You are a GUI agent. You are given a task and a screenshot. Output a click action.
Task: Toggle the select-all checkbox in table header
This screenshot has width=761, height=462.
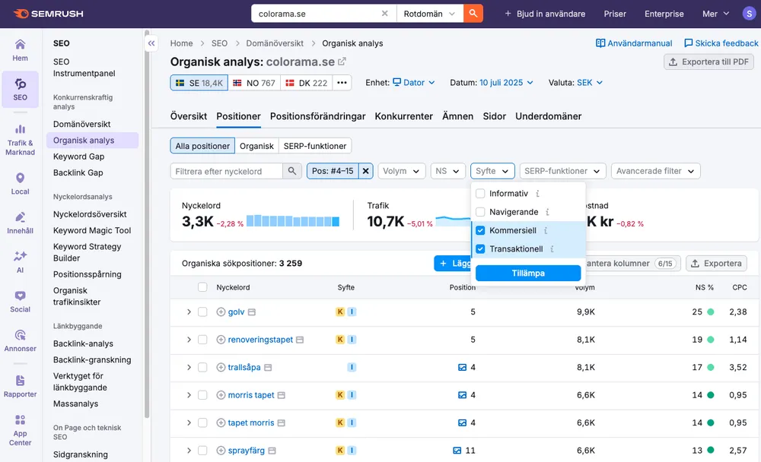pos(202,287)
